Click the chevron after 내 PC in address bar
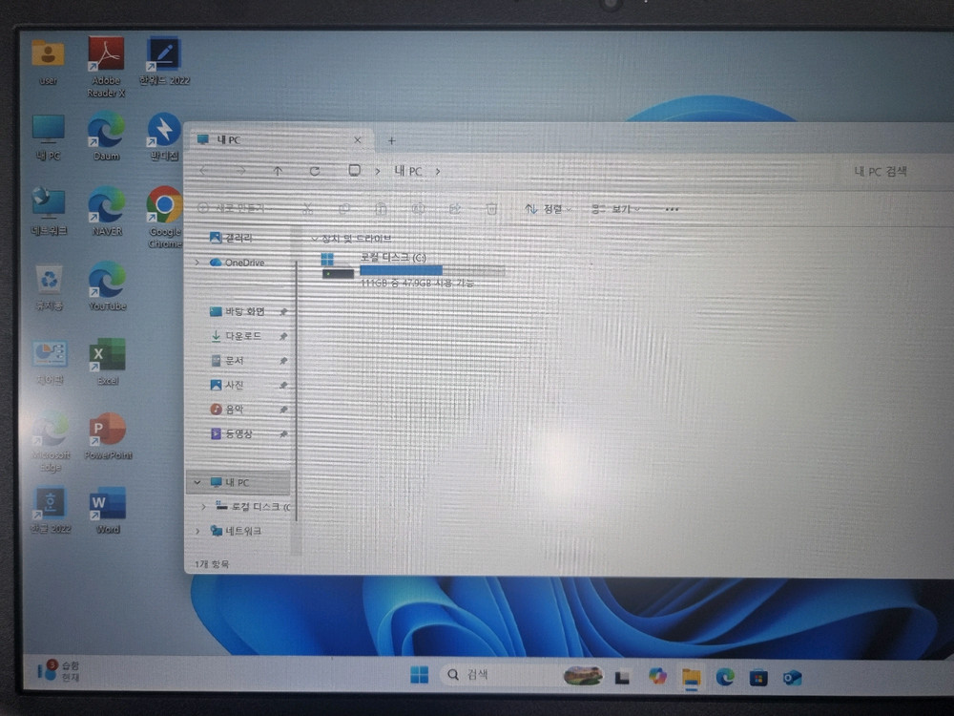Screen dimensions: 954x716 pos(438,172)
